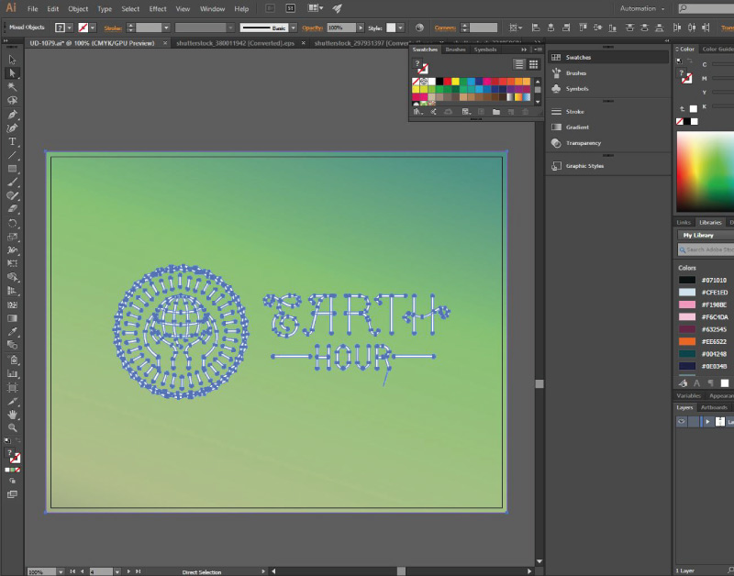The width and height of the screenshot is (734, 576).
Task: Select the Pen tool
Action: tap(12, 115)
